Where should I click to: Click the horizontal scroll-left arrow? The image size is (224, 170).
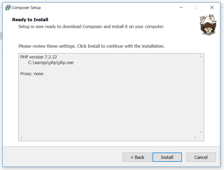click(x=21, y=138)
